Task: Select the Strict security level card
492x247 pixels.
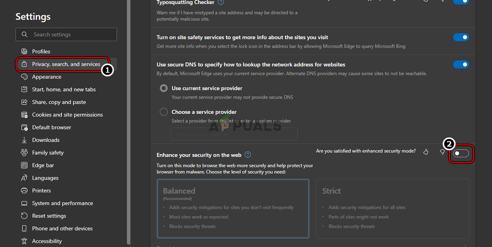Action: point(392,208)
